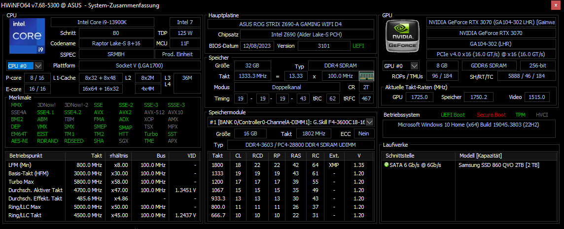564x229 pixels.
Task: Close the HWiNFO64 summary window
Action: (556, 5)
